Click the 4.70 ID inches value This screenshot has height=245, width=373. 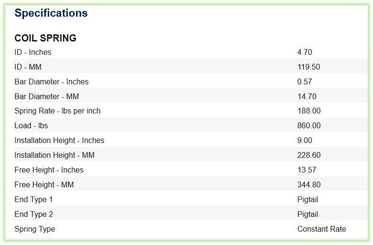click(305, 52)
